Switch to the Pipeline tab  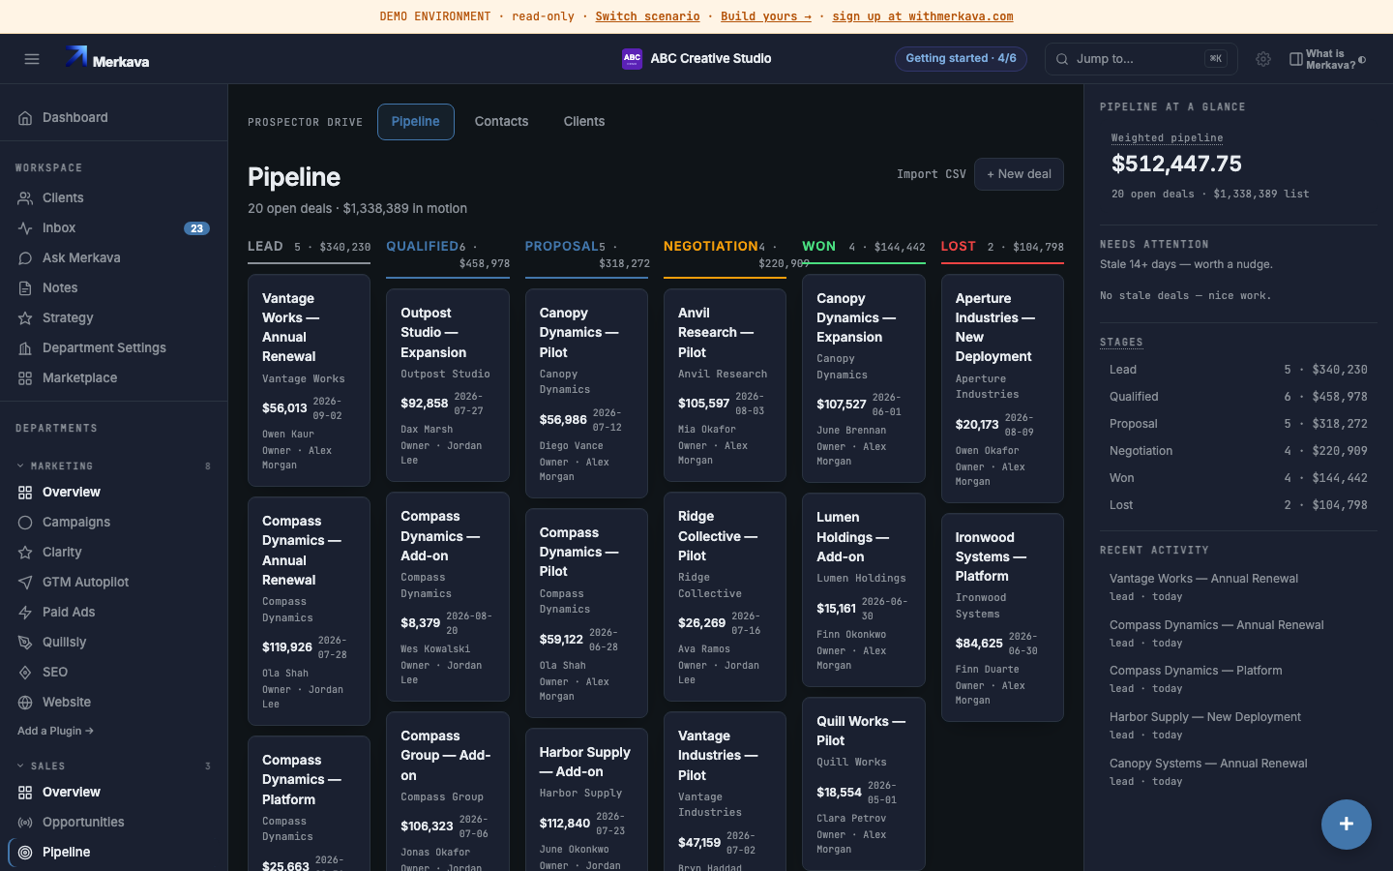(x=416, y=122)
